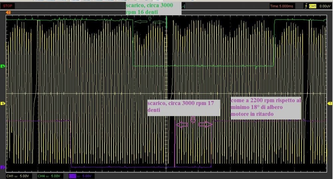Click the green waveform icon in top bar
This screenshot has width=333, height=179.
183,6
